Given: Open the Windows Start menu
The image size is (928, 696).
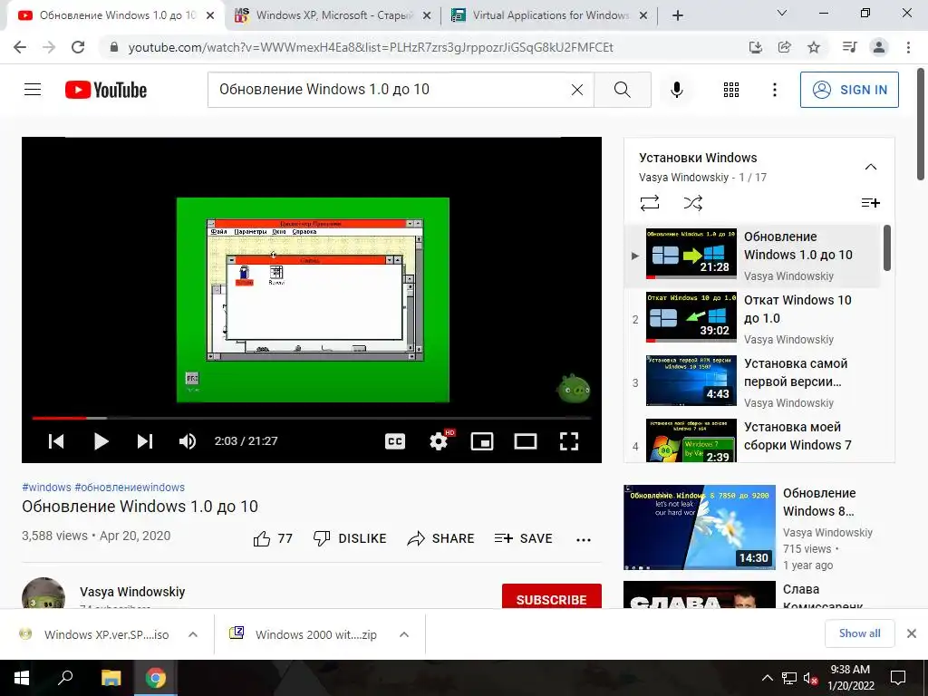Looking at the screenshot, I should (x=22, y=678).
